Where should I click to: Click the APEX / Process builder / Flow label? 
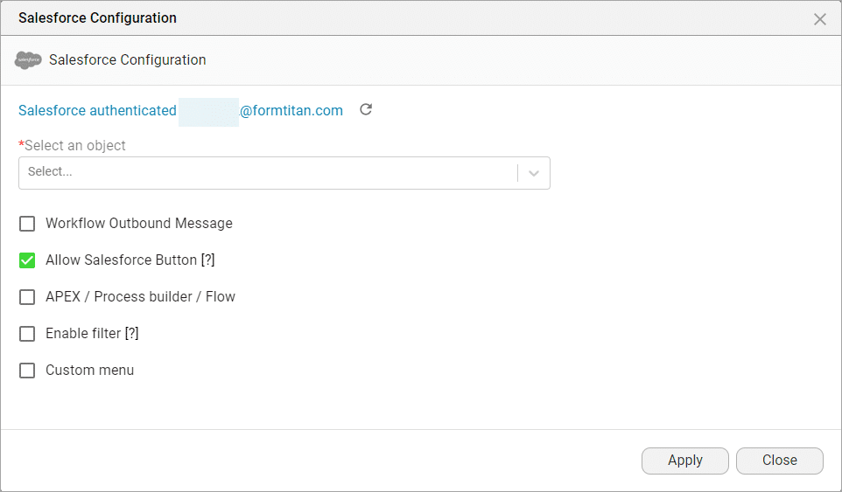(x=140, y=296)
